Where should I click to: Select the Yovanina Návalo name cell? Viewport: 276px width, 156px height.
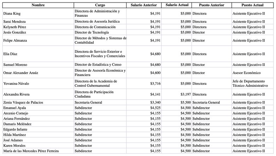(x=16, y=84)
